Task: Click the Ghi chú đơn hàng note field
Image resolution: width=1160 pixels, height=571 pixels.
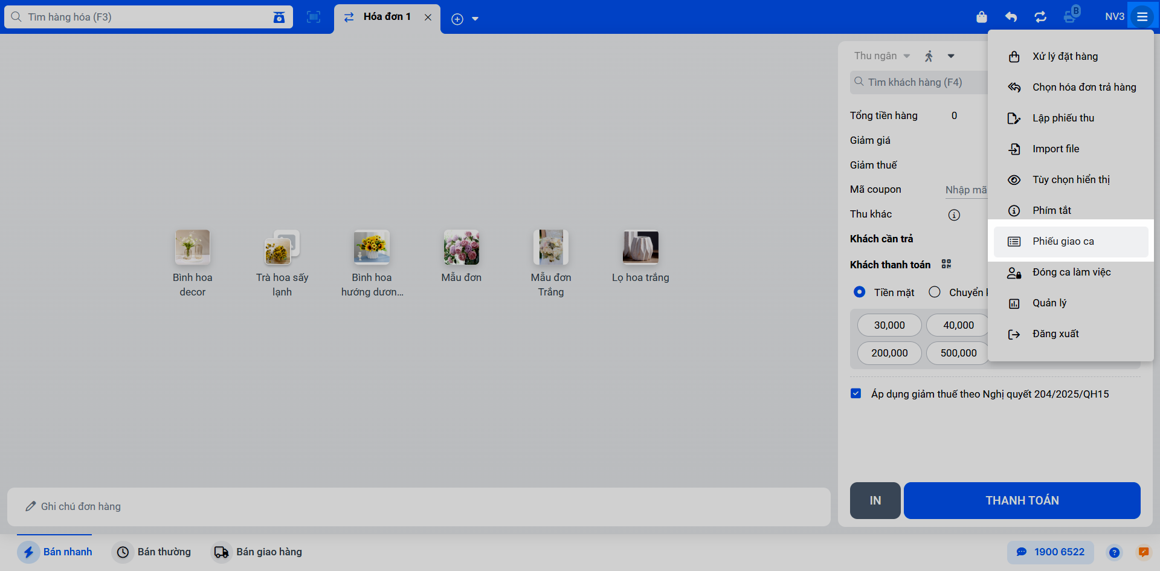Action: tap(419, 506)
